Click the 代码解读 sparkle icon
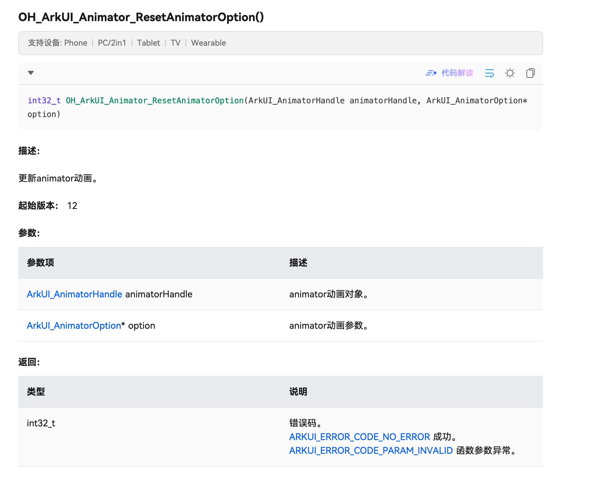595x480 pixels. pyautogui.click(x=431, y=73)
